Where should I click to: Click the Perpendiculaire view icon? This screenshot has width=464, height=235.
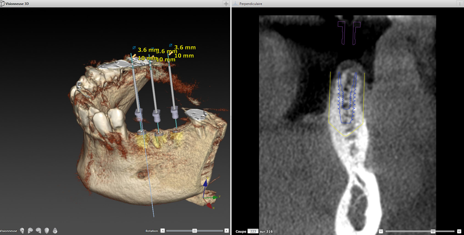pyautogui.click(x=235, y=4)
